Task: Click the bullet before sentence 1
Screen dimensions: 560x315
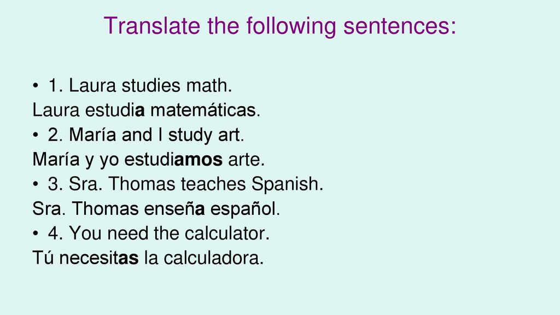Action: [x=35, y=86]
